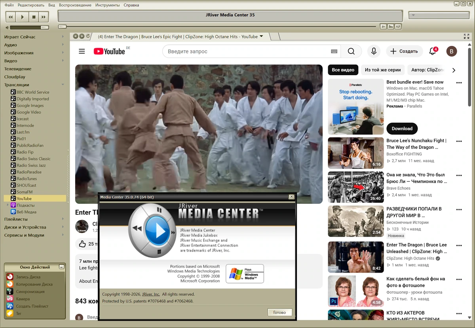Open the Воспроизведение menu
Viewport: 475px width, 328px height.
pyautogui.click(x=75, y=5)
